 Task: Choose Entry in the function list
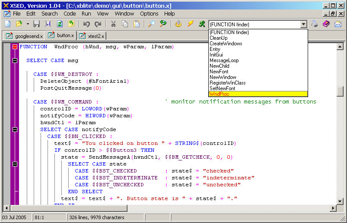pos(258,49)
